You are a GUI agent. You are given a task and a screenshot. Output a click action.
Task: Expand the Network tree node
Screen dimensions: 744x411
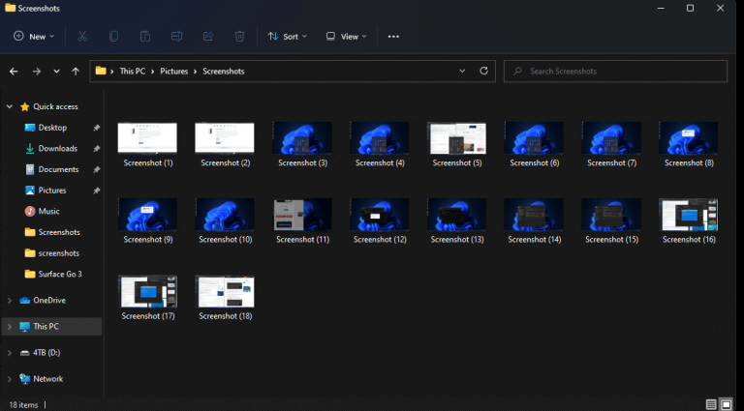click(10, 379)
